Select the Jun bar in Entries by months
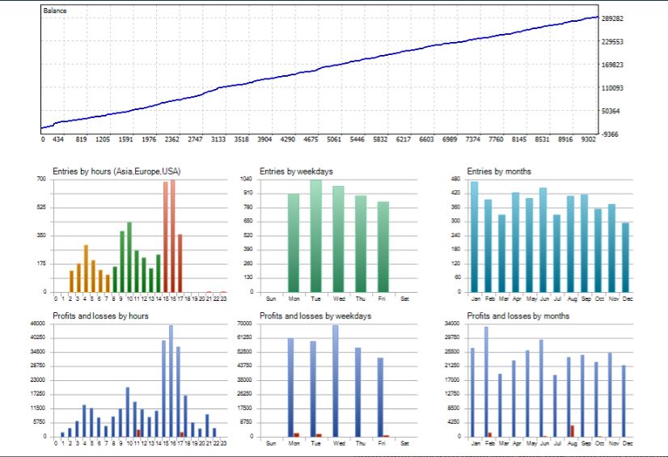Image resolution: width=668 pixels, height=457 pixels. pyautogui.click(x=543, y=239)
